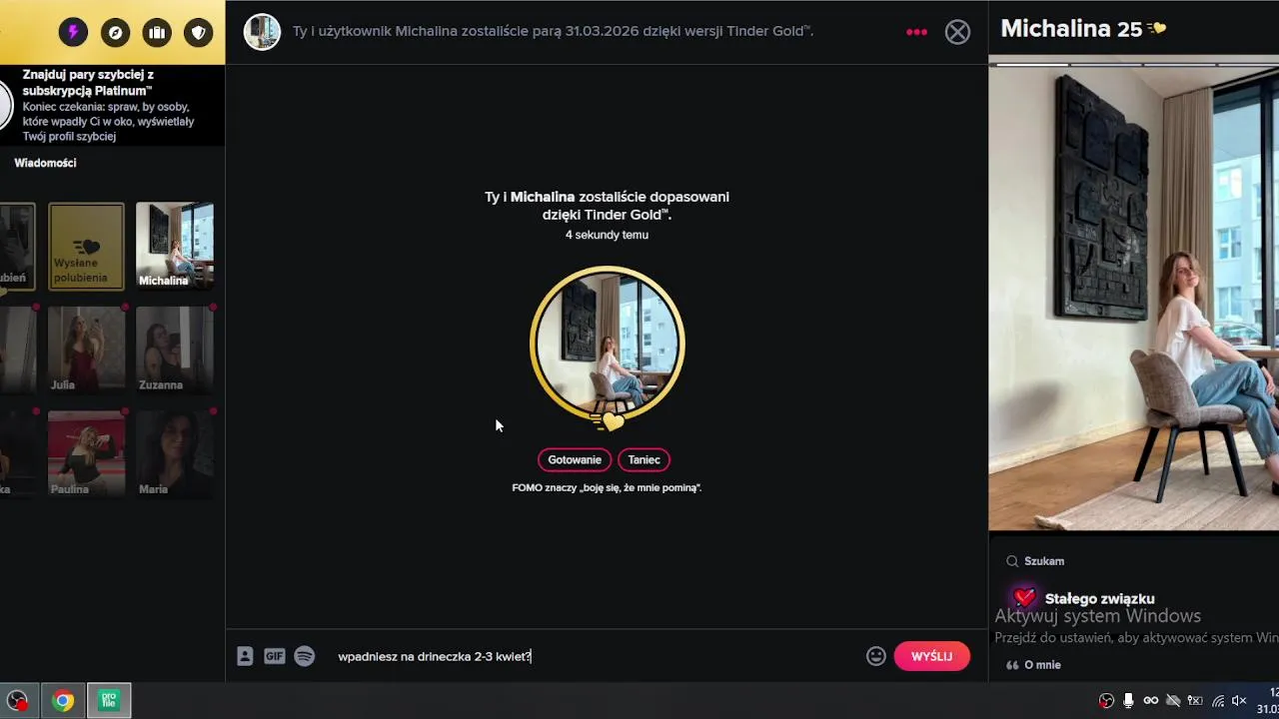Screen dimensions: 1279x719
Task: Click Michalina's small avatar in chat header
Action: pos(262,32)
